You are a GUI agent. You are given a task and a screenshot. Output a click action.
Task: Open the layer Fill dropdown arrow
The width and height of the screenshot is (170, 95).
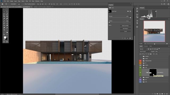159,54
